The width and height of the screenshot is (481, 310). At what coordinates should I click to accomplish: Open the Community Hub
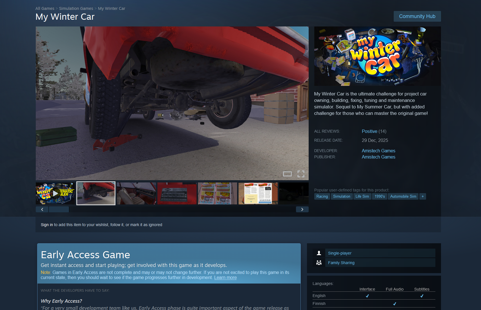(417, 16)
